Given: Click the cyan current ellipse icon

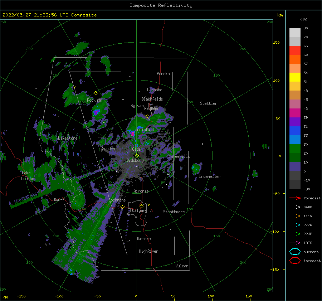Looking at the screenshot, I should click(295, 252).
